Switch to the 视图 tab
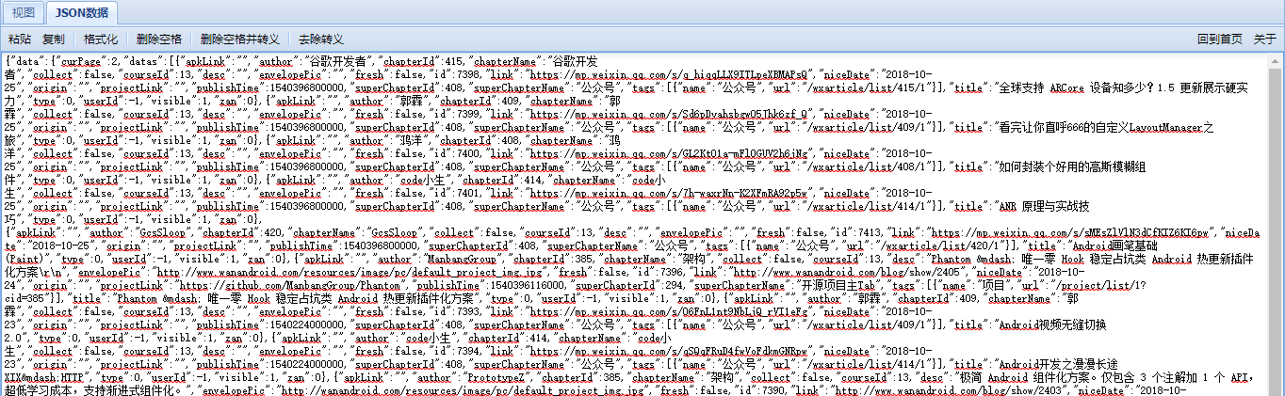This screenshot has height=396, width=1285. click(23, 12)
